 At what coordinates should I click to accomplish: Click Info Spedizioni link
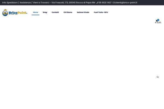10,3
